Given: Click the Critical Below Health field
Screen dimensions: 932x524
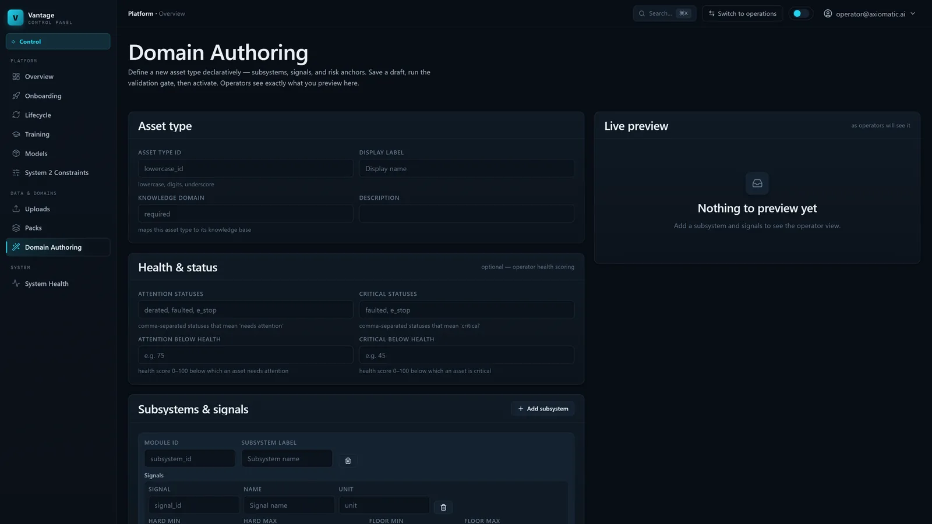Looking at the screenshot, I should click(x=467, y=355).
